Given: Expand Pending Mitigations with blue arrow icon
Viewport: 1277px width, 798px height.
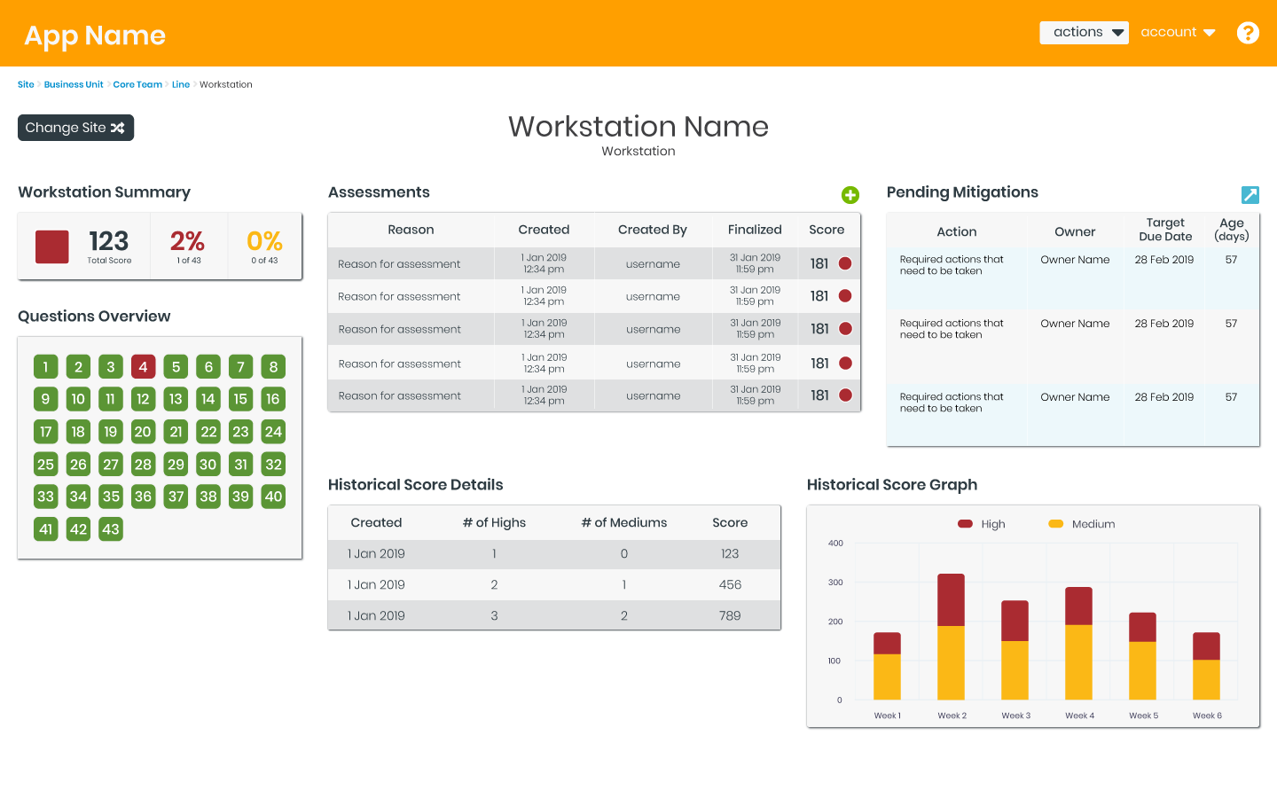Looking at the screenshot, I should [x=1250, y=195].
